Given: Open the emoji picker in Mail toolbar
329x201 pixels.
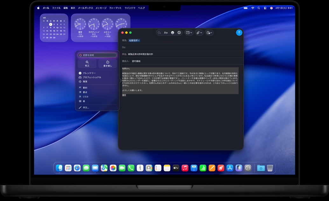Looking at the screenshot, I should [x=172, y=32].
